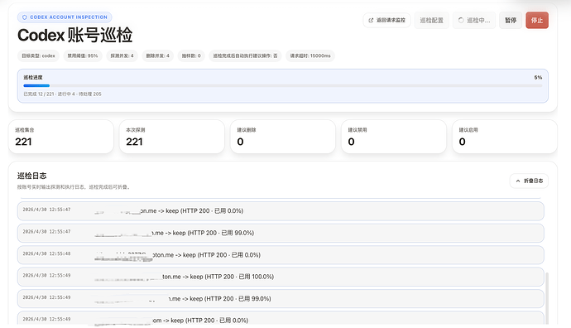
Task: Select log row with 已用 100.0%
Action: coord(281,277)
